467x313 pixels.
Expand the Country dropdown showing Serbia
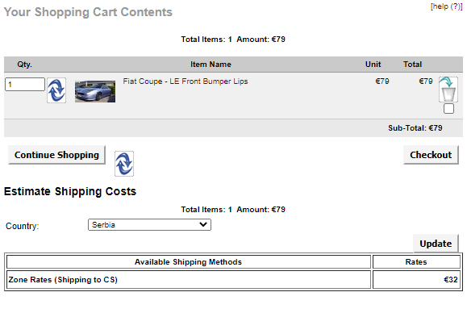pos(149,225)
